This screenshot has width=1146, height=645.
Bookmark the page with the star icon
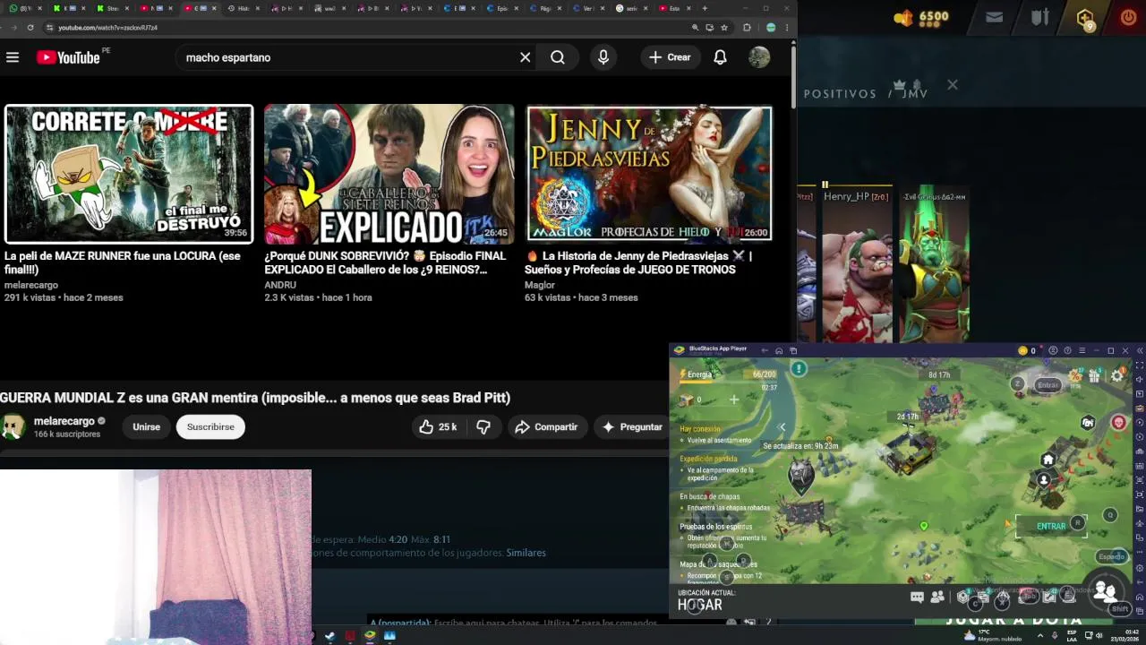click(724, 28)
